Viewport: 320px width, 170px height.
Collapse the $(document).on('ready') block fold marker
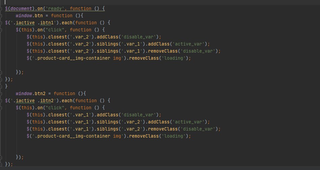[x=1, y=9]
